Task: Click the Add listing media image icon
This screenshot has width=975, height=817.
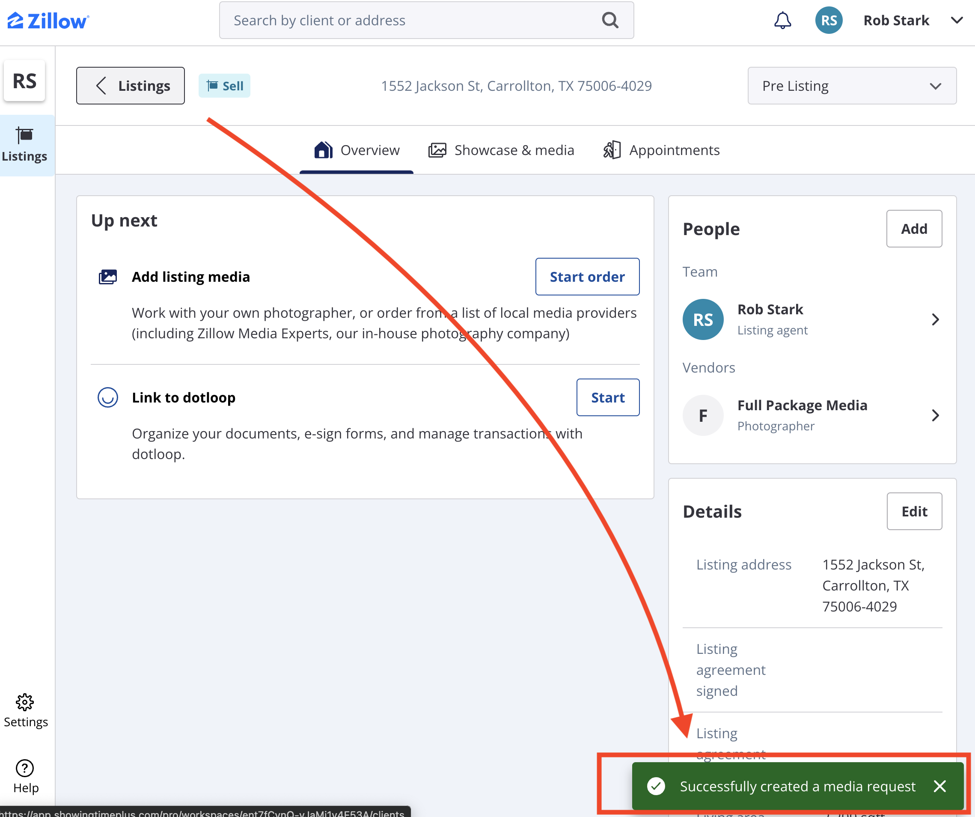Action: [x=108, y=277]
